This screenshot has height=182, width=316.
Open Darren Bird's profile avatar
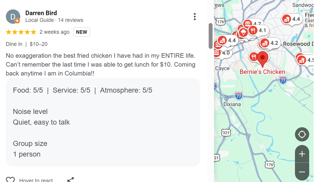tap(13, 17)
